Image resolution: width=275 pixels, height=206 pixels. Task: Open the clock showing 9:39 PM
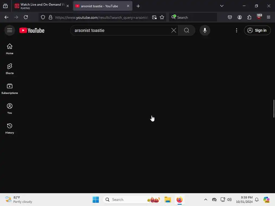[x=244, y=200]
